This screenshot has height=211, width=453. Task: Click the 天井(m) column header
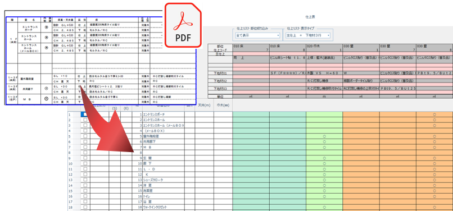click(204, 106)
